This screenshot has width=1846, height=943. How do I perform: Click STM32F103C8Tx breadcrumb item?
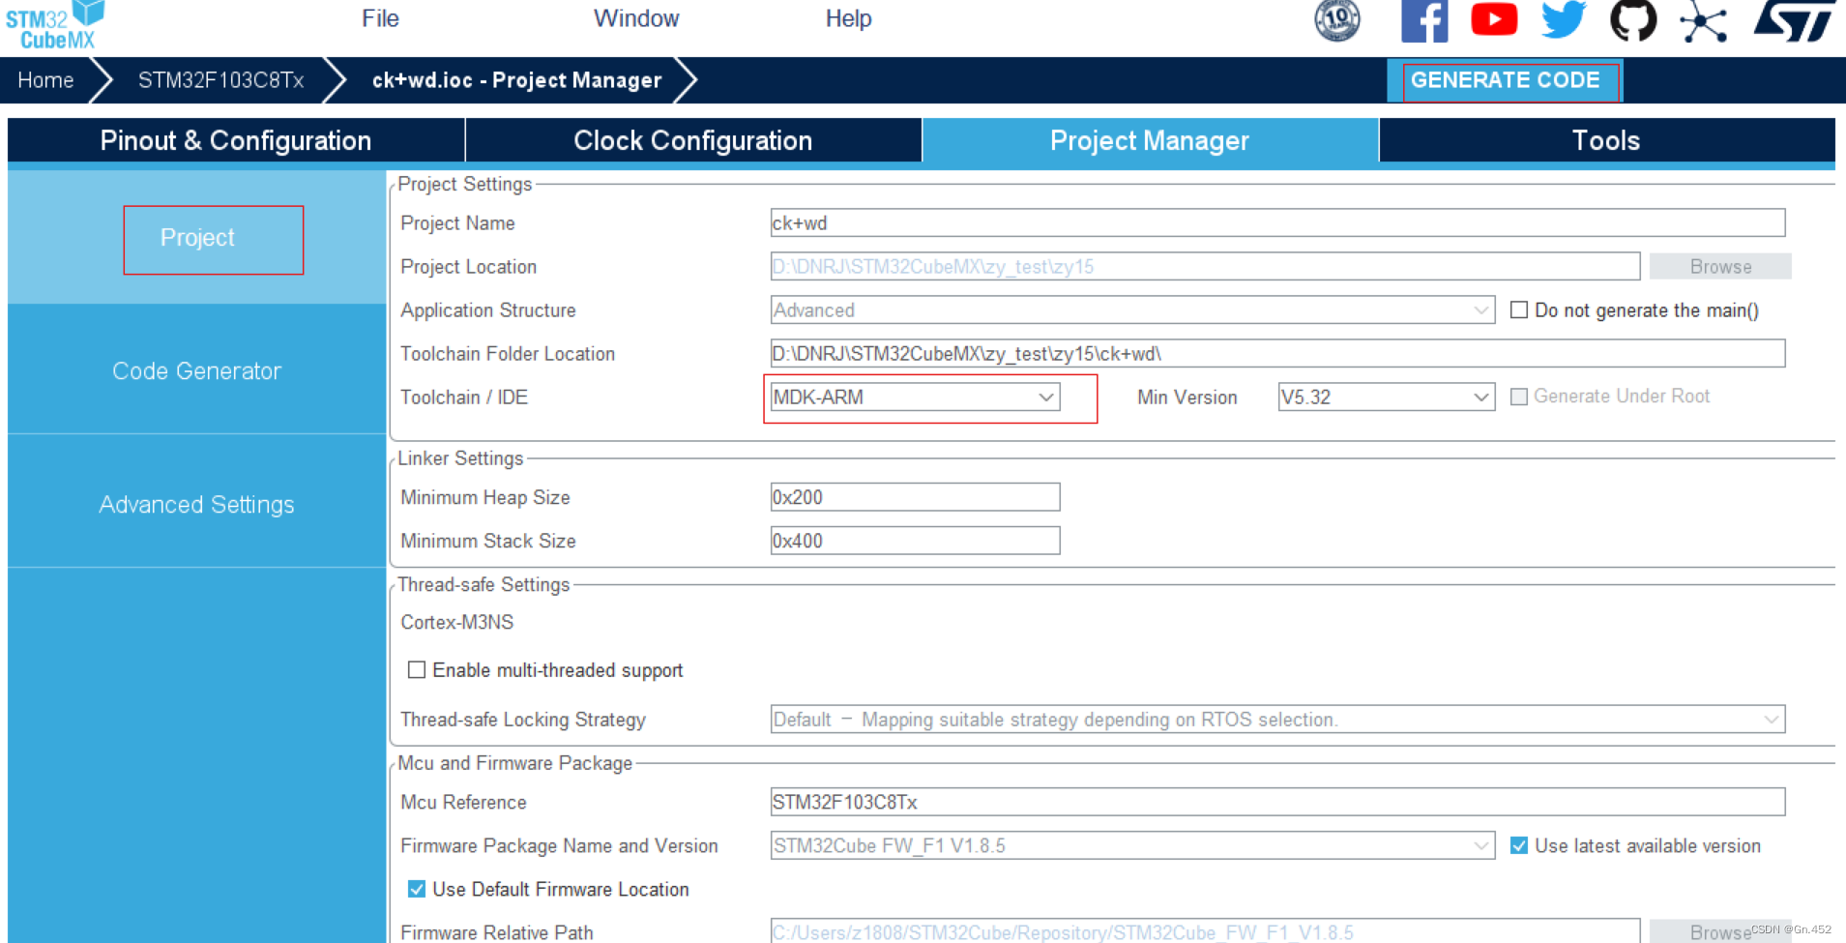pos(220,80)
